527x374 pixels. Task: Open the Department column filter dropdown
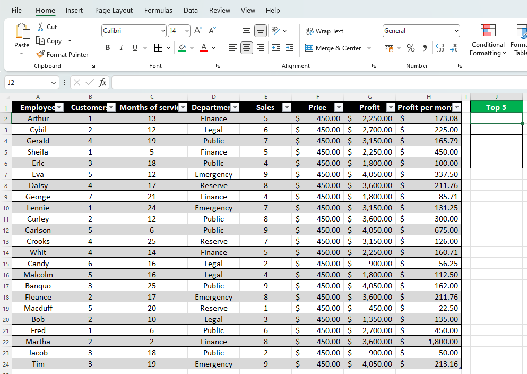coord(235,107)
